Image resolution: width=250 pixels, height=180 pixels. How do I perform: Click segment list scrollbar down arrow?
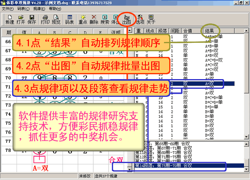[x=246, y=170]
